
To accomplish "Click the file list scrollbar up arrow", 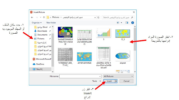I will pos(135,27).
